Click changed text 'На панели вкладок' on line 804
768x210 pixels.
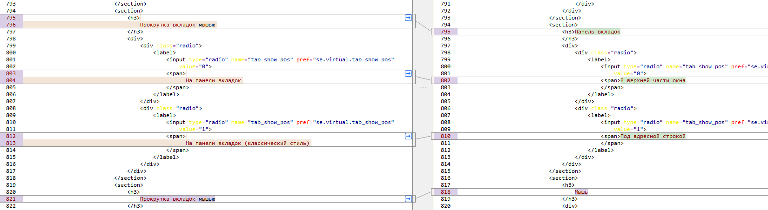(x=213, y=80)
